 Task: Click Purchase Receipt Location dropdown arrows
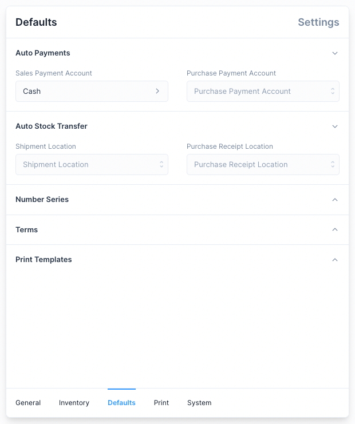point(332,164)
